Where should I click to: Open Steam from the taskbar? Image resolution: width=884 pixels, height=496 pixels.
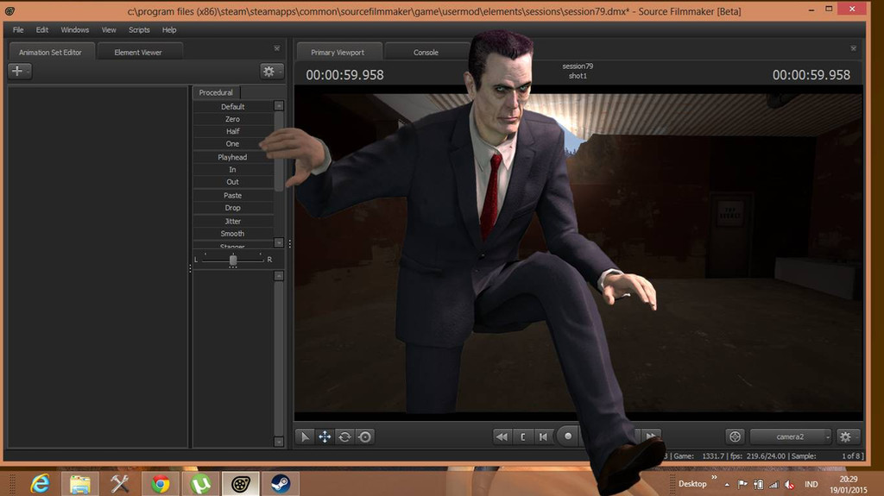click(281, 484)
